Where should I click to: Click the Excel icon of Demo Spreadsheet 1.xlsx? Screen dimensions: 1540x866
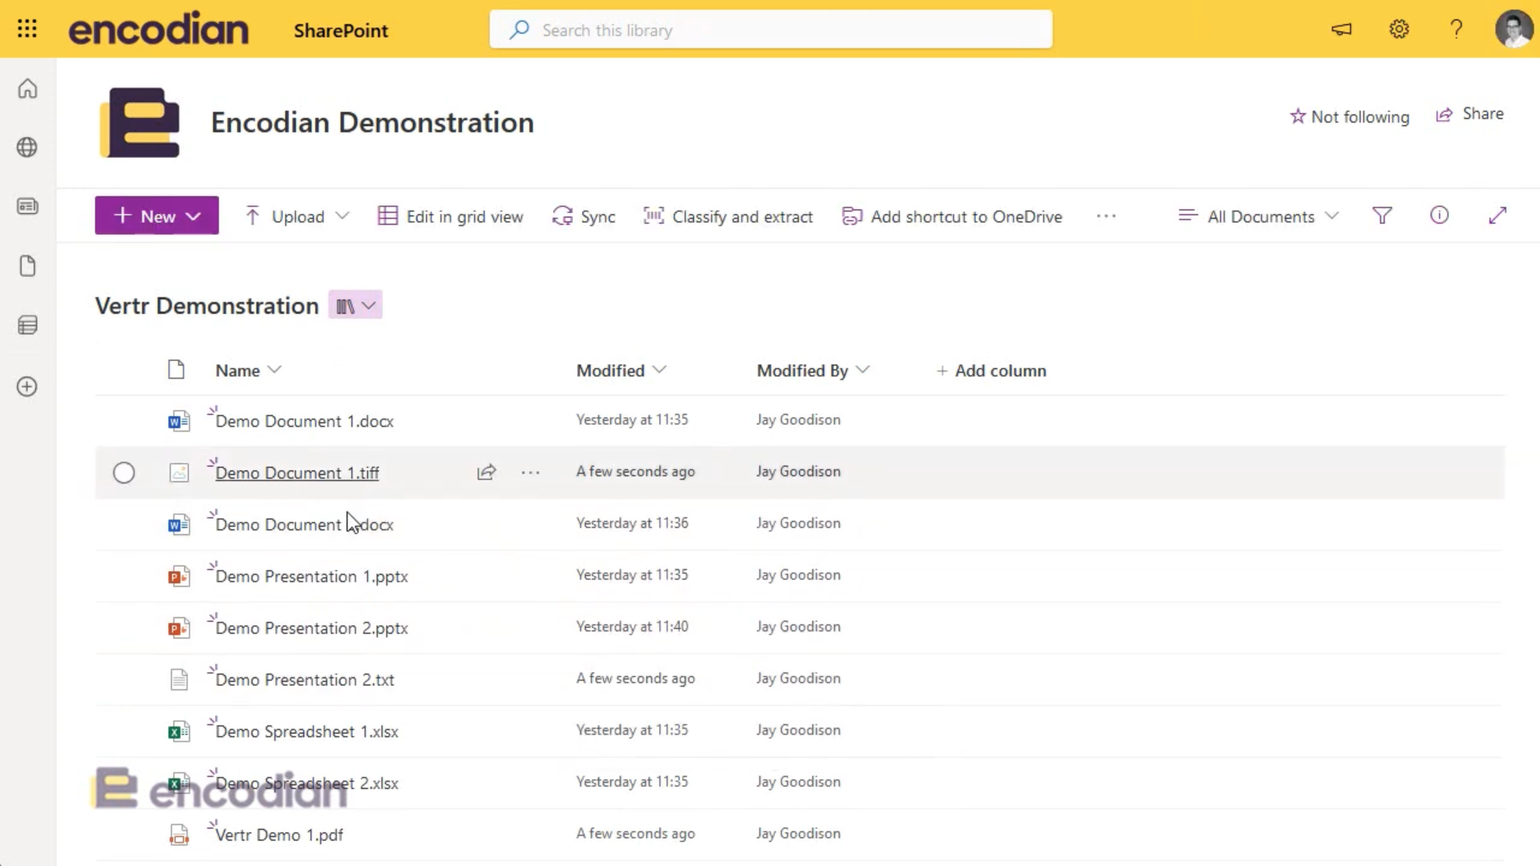pyautogui.click(x=178, y=731)
